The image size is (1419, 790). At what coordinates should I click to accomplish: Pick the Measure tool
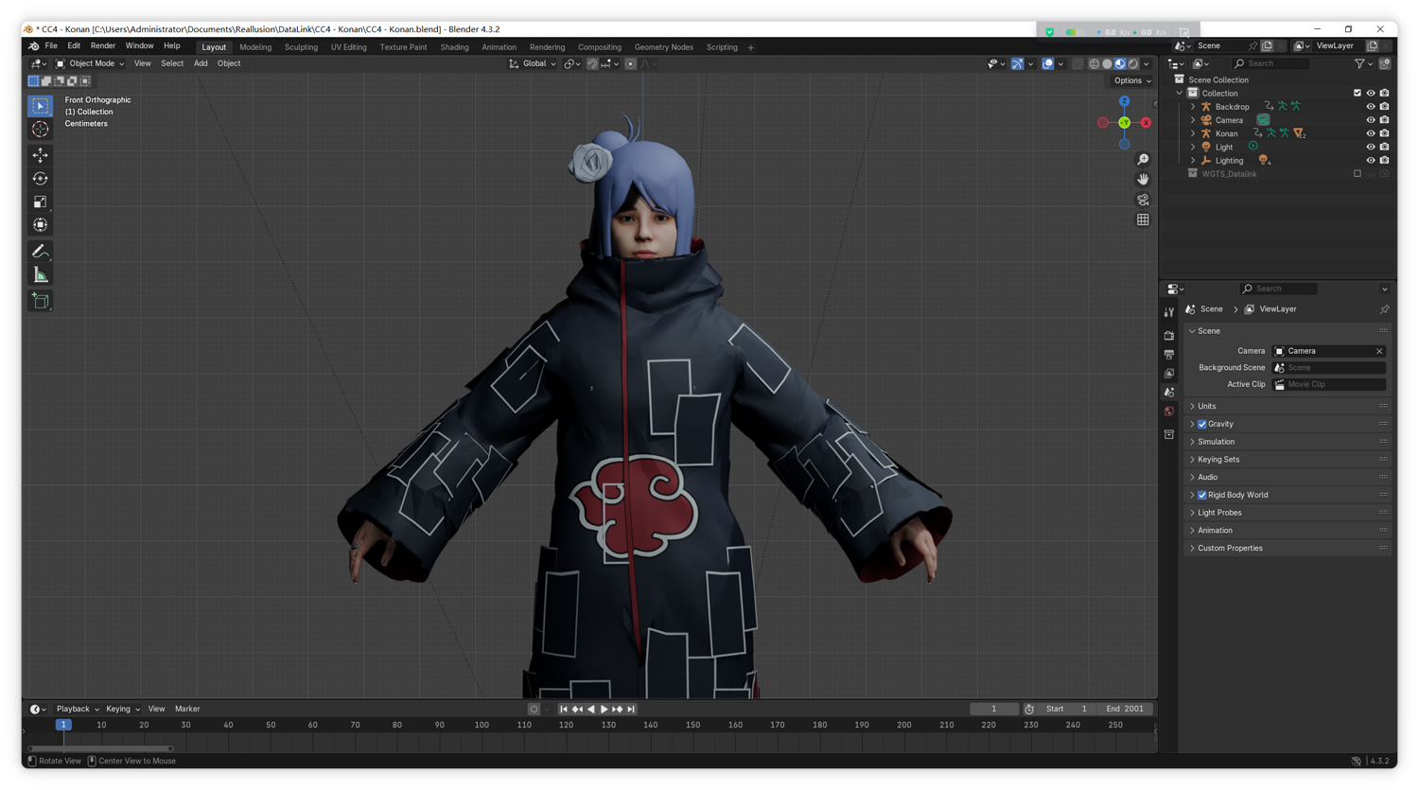coord(40,275)
